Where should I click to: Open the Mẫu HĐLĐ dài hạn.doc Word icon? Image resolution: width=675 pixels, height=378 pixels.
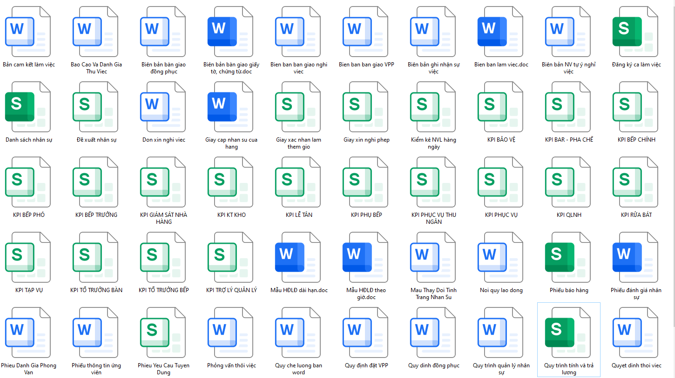point(297,257)
